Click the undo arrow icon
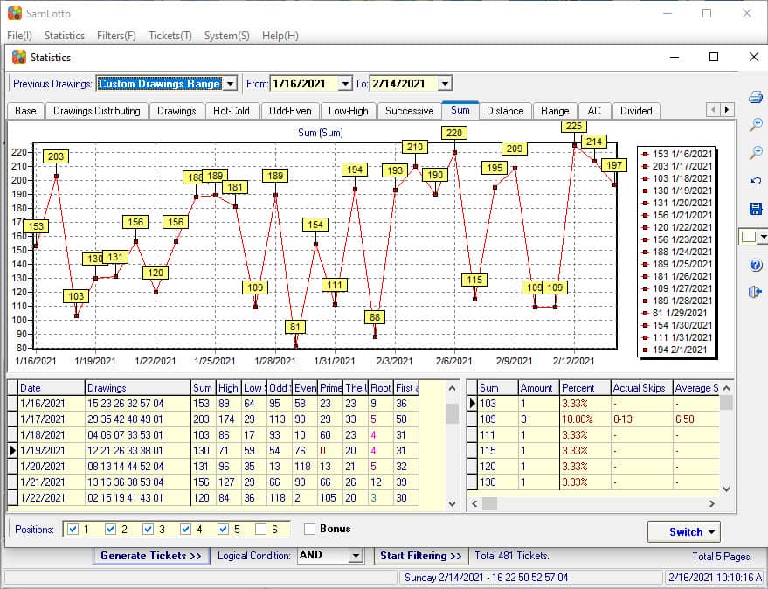The width and height of the screenshot is (768, 589). click(x=755, y=180)
